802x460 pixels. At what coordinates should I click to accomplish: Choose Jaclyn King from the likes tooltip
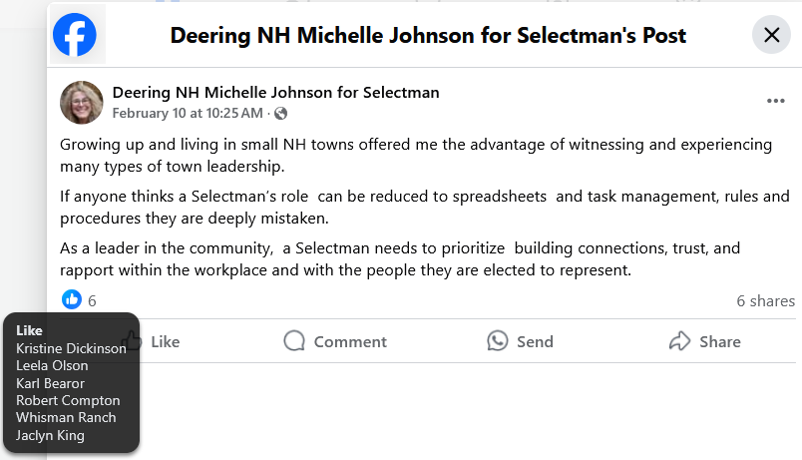coord(50,435)
